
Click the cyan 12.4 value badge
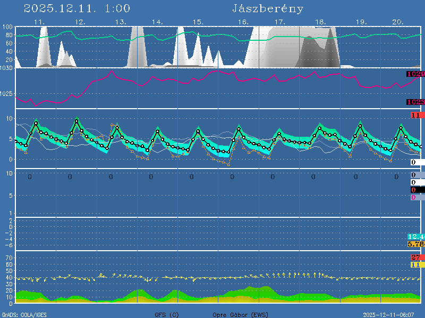coord(415,236)
